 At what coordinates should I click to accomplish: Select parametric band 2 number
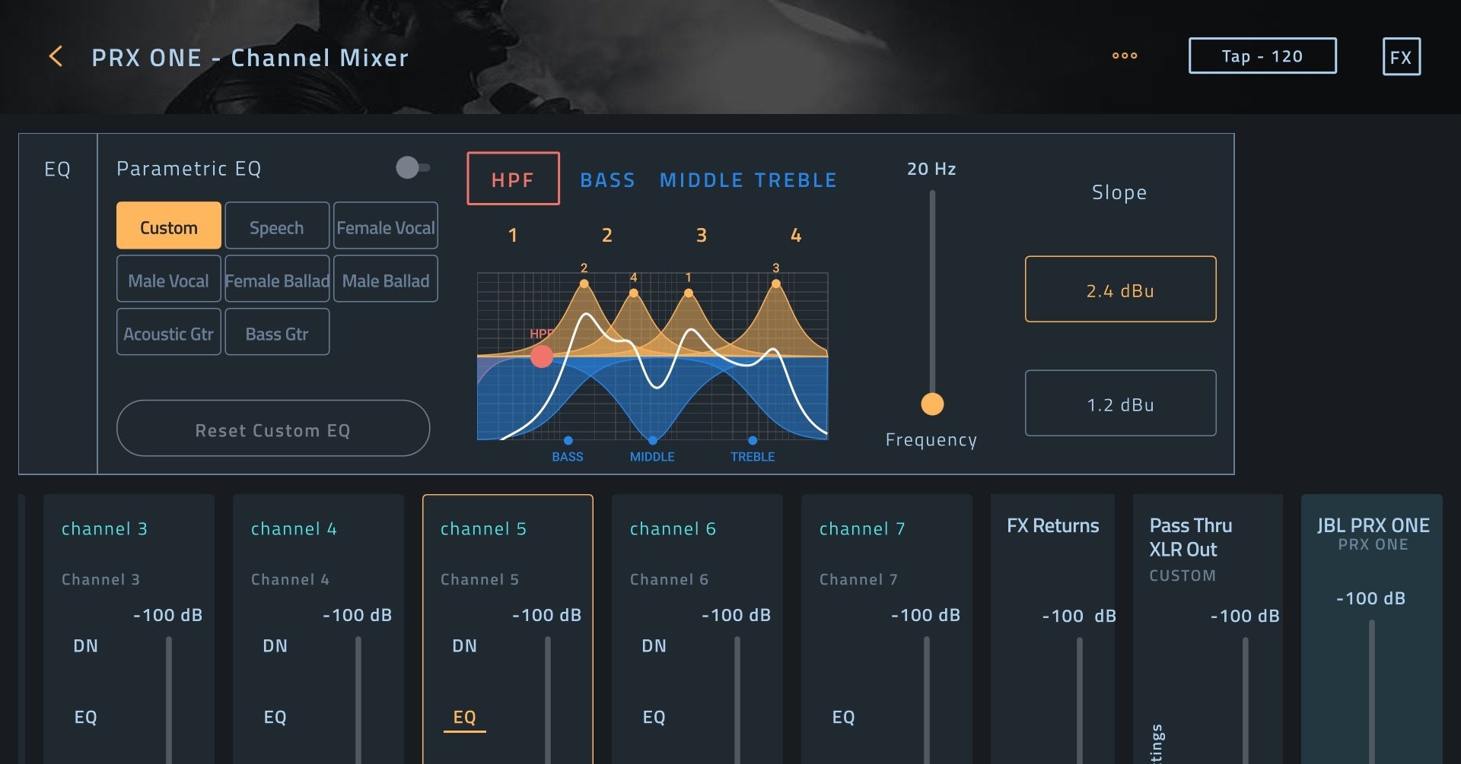pyautogui.click(x=607, y=236)
